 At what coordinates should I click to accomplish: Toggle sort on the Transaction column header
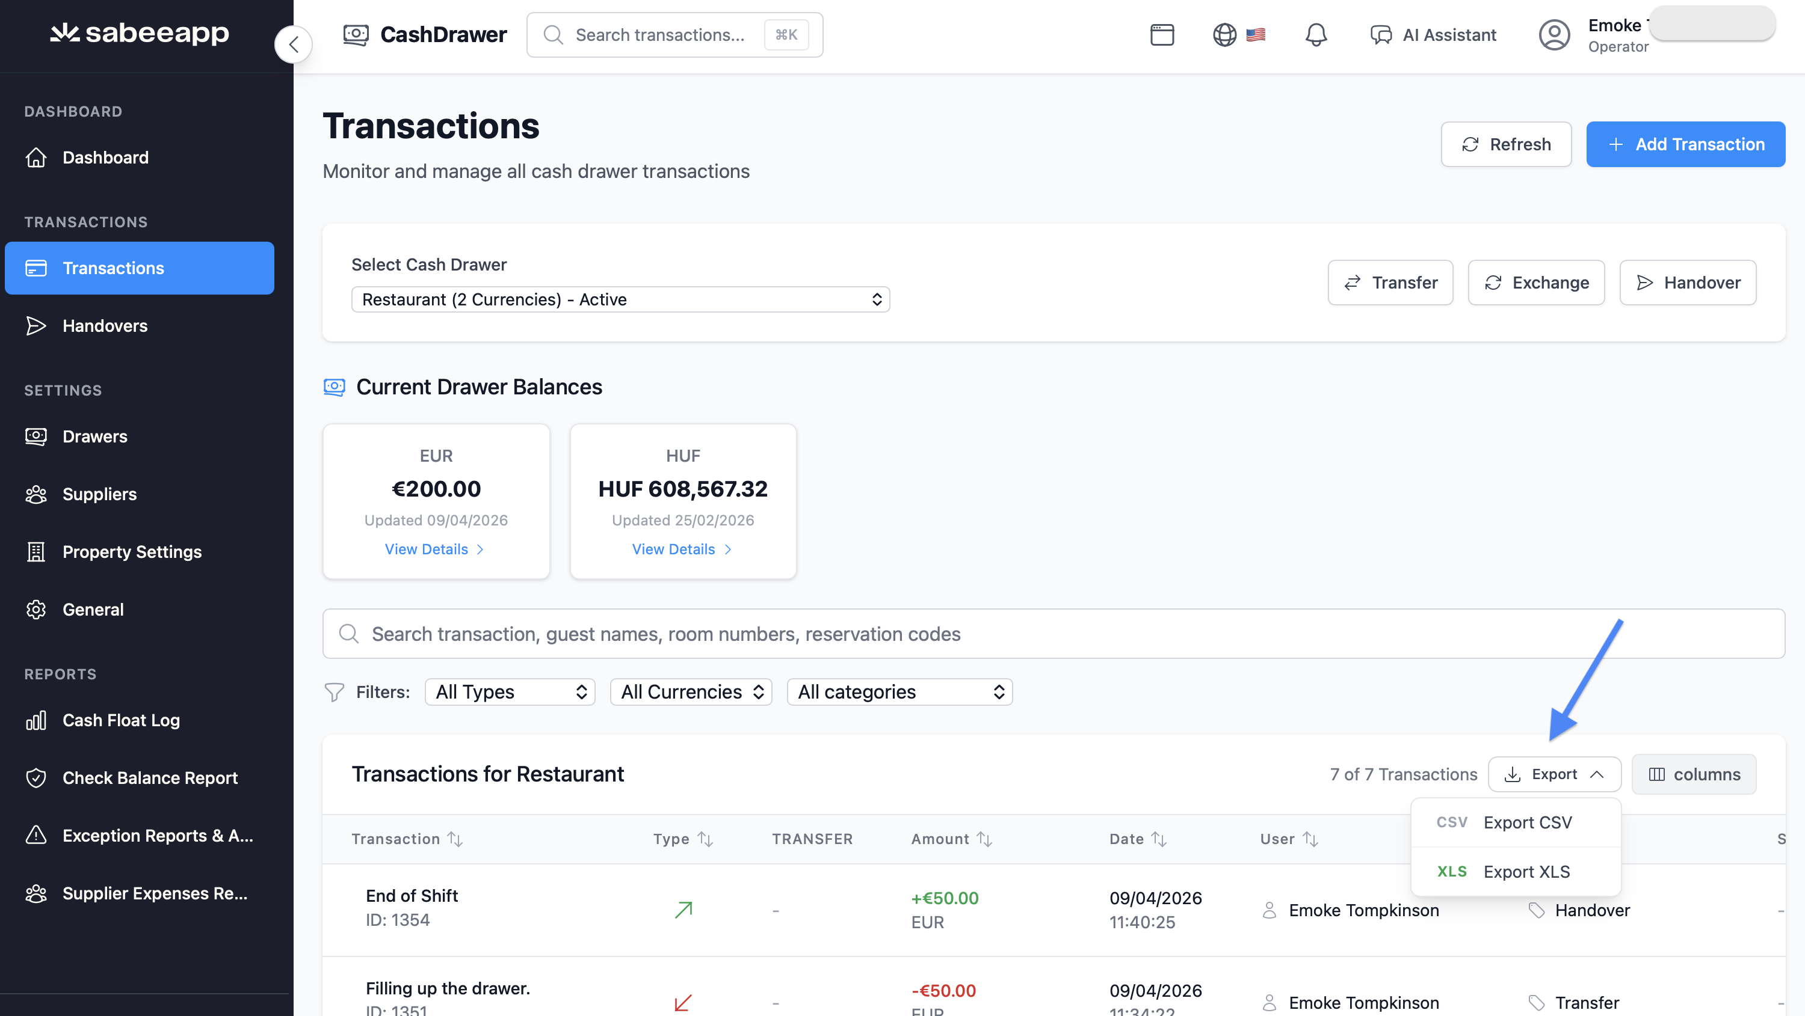[455, 839]
